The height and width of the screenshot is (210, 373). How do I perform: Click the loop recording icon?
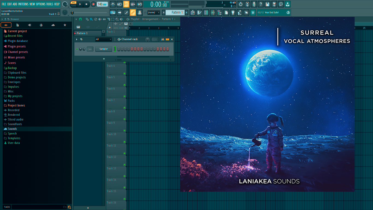point(140,4)
